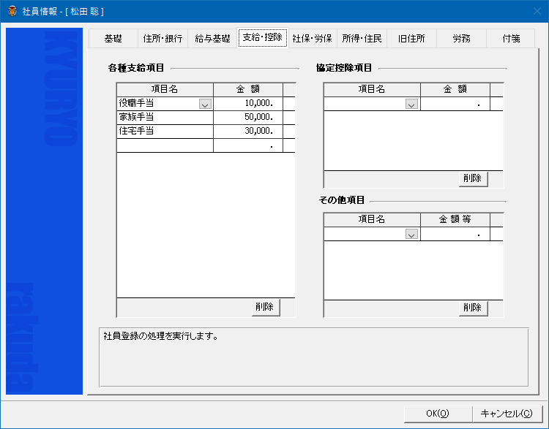Select the 給与基礎 tab
The height and width of the screenshot is (429, 549).
point(212,39)
